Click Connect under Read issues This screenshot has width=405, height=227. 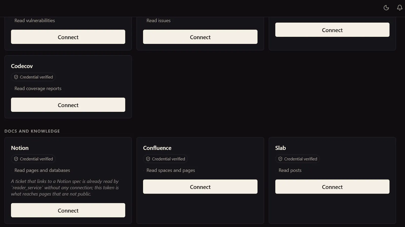pos(200,37)
